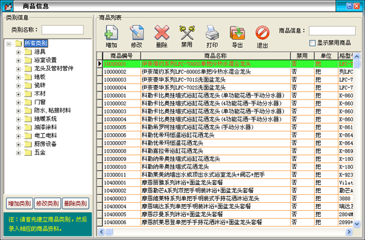Click the 单位 column header
365x240 pixels.
(326, 56)
